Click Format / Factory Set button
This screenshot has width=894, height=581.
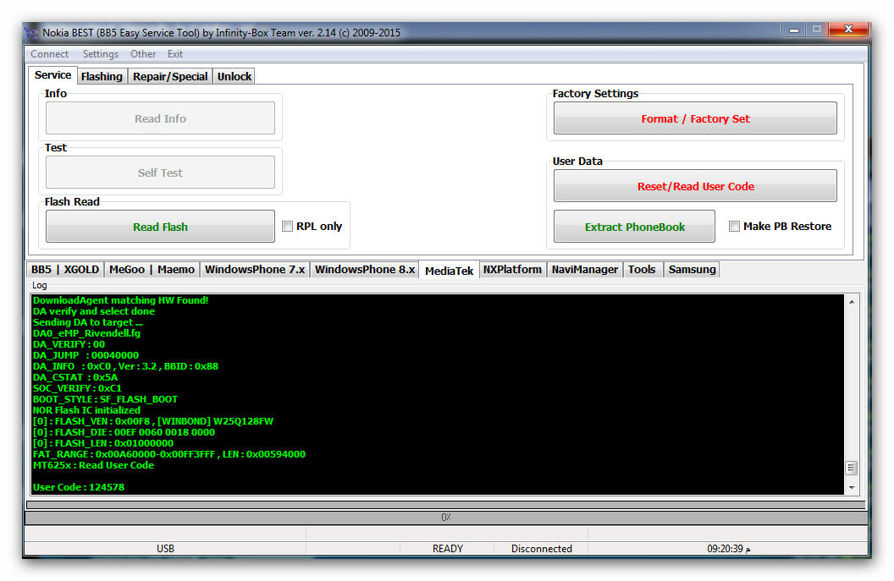click(x=695, y=118)
